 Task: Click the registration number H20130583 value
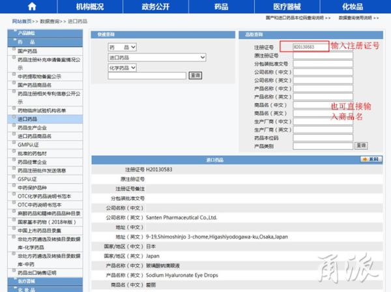159,169
